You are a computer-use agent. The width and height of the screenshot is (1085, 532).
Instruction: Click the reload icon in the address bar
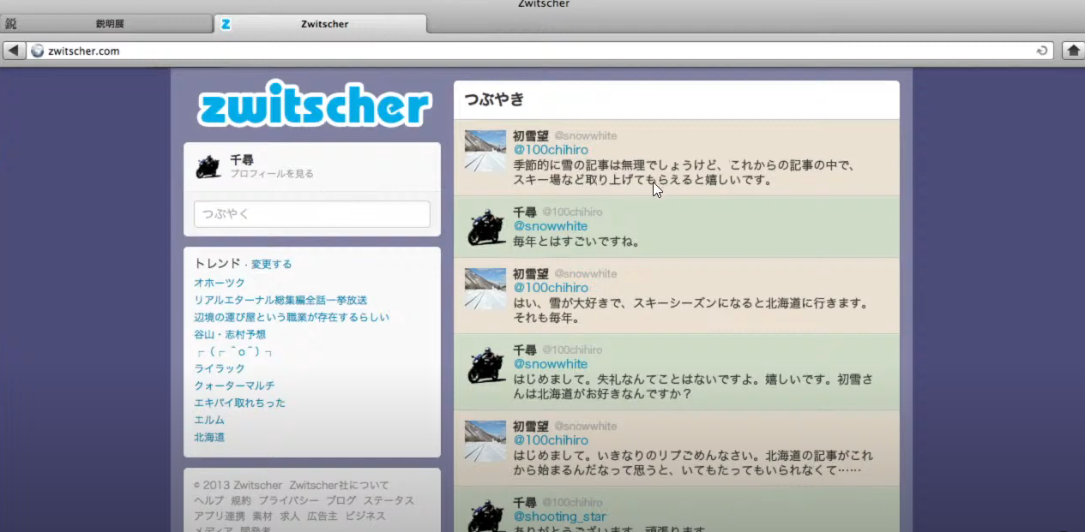[1042, 51]
